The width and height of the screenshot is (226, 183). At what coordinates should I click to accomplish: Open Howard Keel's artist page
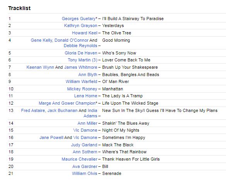tap(85, 33)
